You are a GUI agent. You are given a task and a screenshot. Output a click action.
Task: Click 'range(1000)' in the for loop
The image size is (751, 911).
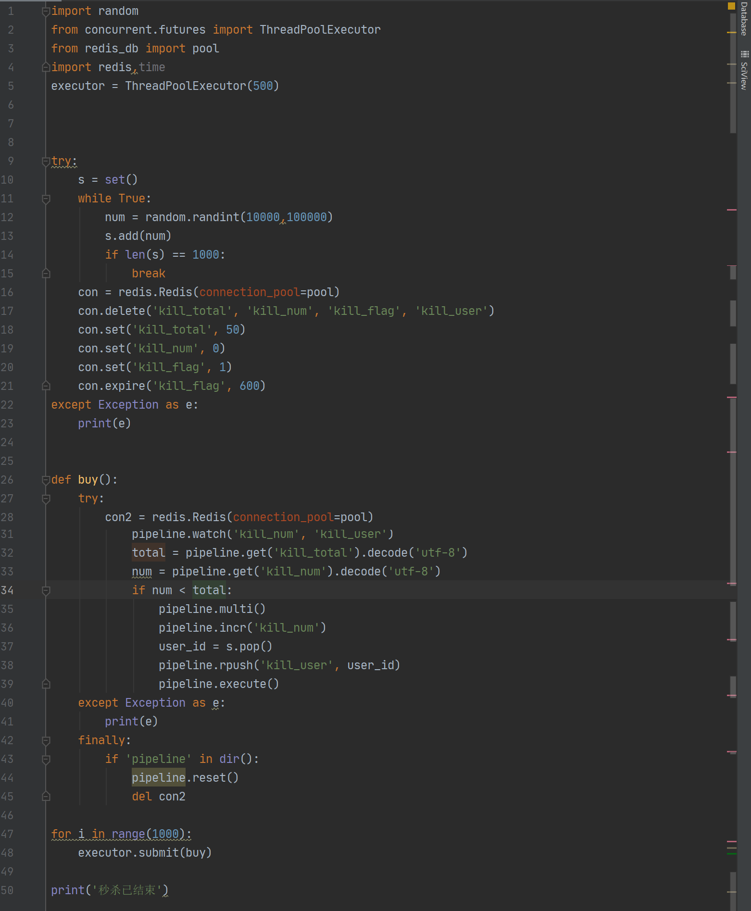(148, 834)
